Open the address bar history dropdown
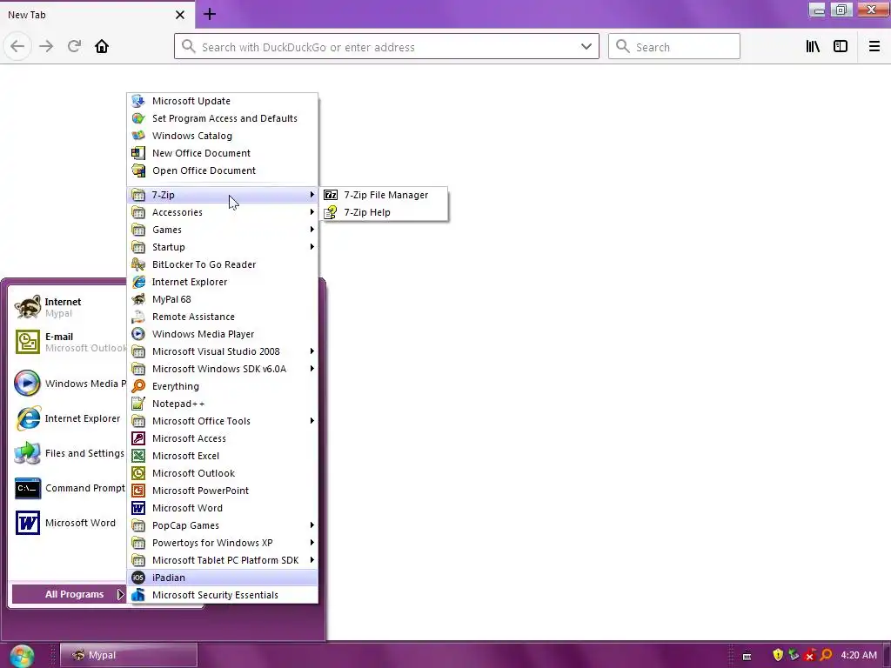This screenshot has height=668, width=891. point(586,47)
